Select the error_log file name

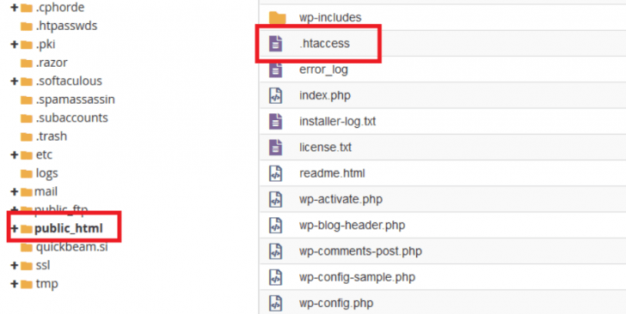coord(323,69)
